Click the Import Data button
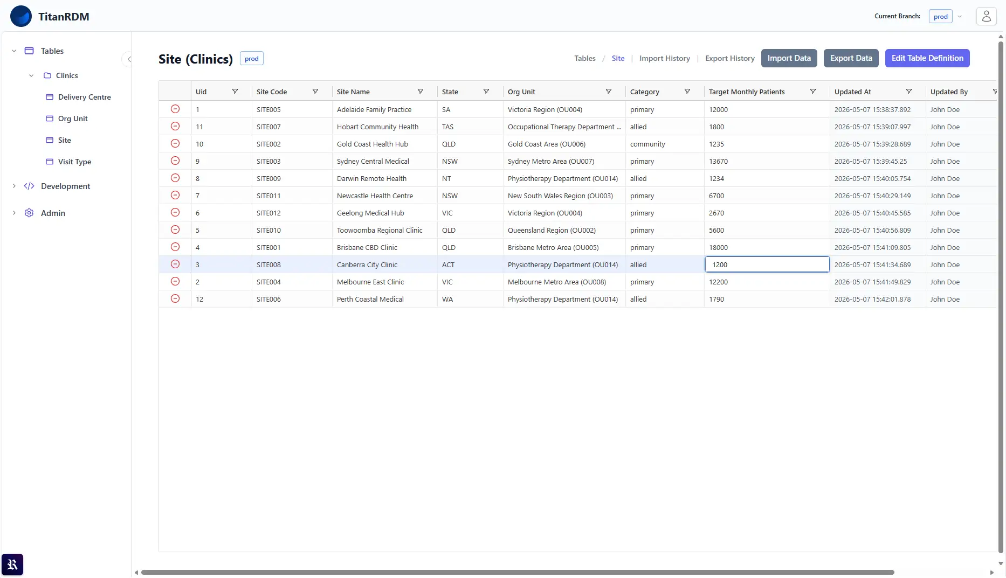The width and height of the screenshot is (1006, 578). 789,58
